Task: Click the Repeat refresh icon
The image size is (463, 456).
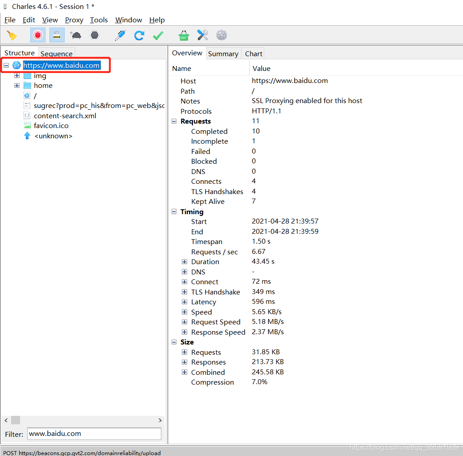Action: point(139,35)
